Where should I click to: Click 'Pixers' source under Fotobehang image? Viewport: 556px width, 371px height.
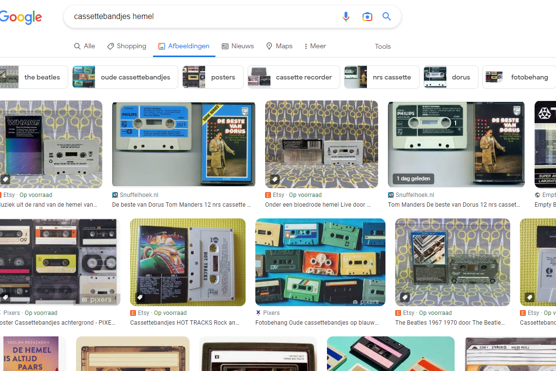tap(271, 313)
